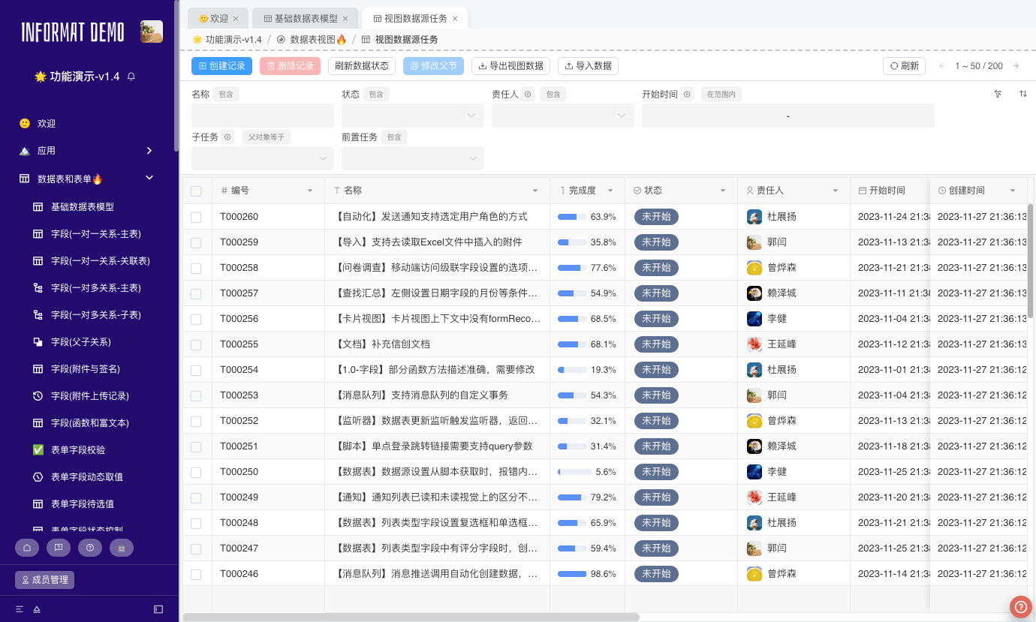Open the 状态 filter dropdown

pyautogui.click(x=411, y=116)
